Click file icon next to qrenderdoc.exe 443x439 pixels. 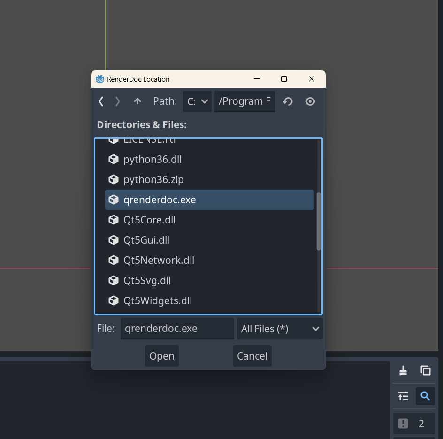pyautogui.click(x=114, y=200)
